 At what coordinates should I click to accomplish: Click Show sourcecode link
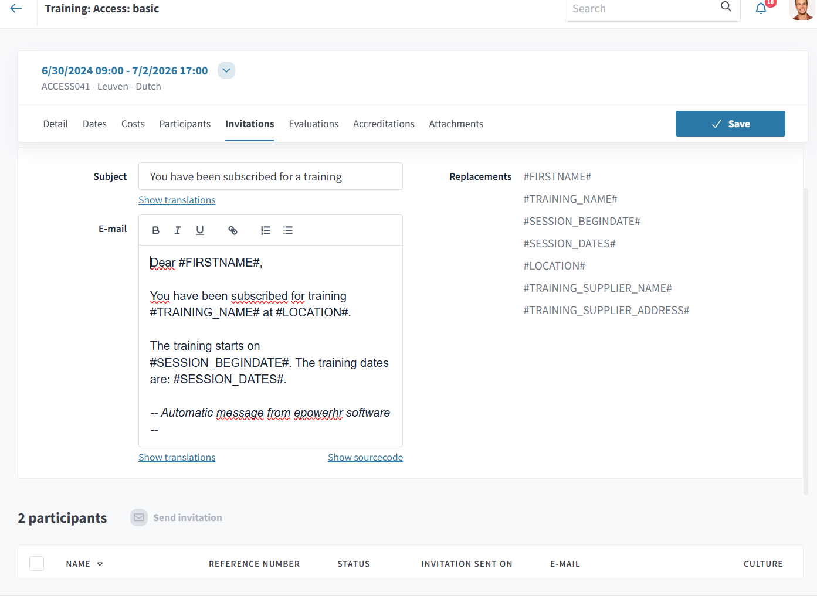[365, 457]
